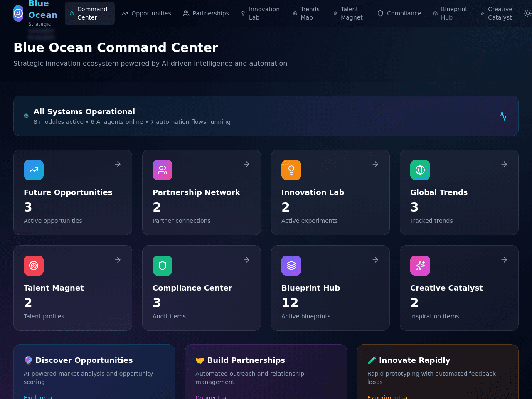
Task: Click the activity pulse icon in status banner
Action: (x=503, y=116)
